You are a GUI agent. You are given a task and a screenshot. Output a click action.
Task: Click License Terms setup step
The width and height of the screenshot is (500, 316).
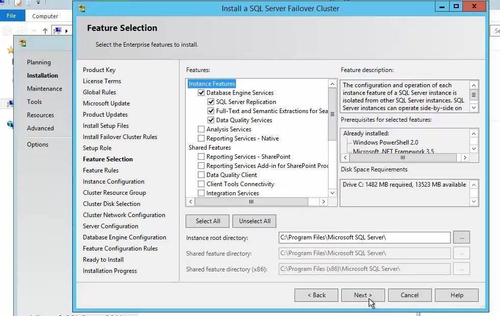pos(102,81)
